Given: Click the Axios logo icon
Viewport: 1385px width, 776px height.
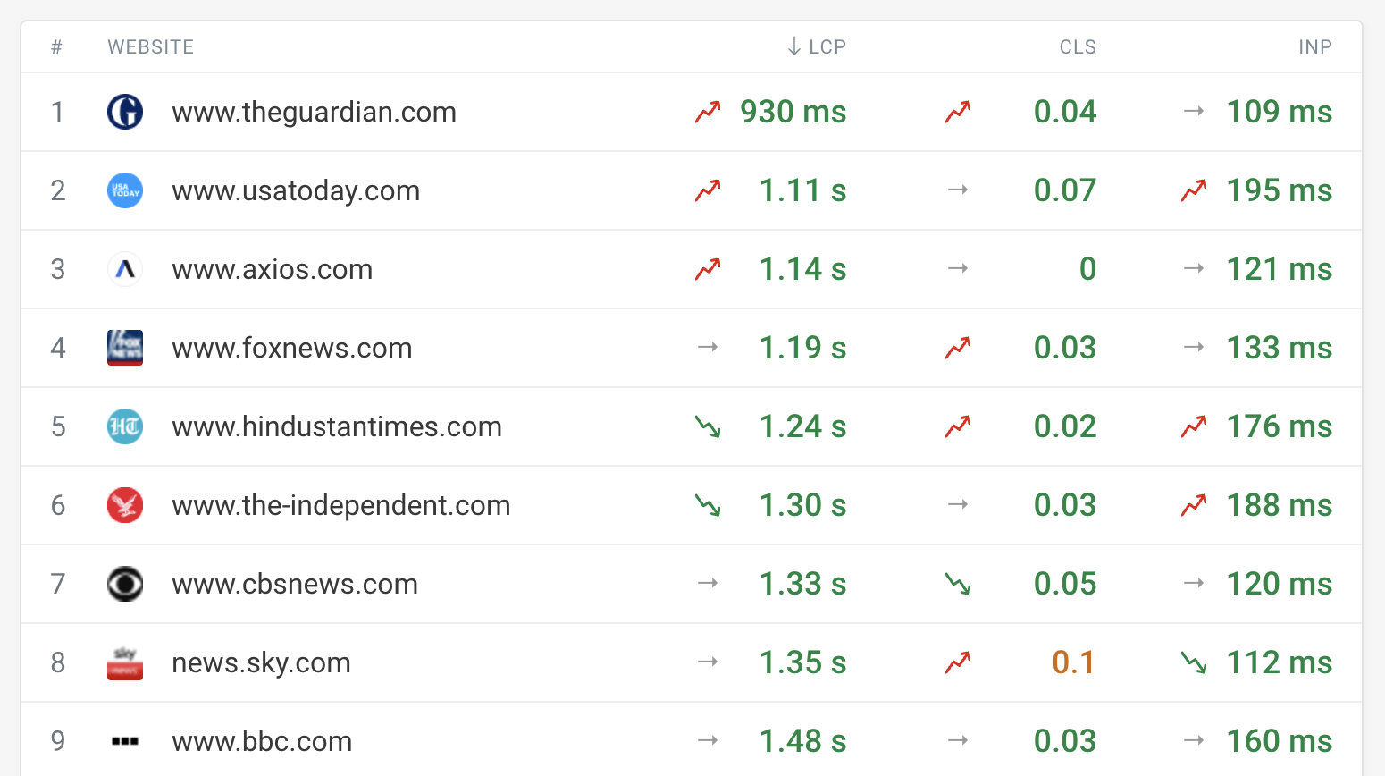Looking at the screenshot, I should 125,269.
